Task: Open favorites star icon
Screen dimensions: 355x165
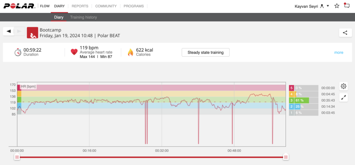Action: (x=337, y=6)
